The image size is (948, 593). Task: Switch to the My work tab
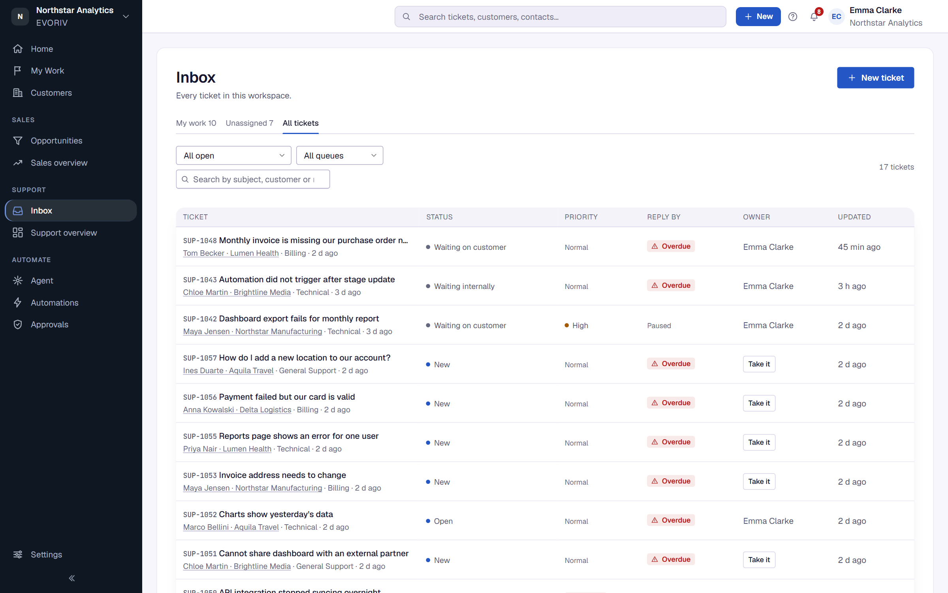pos(196,123)
